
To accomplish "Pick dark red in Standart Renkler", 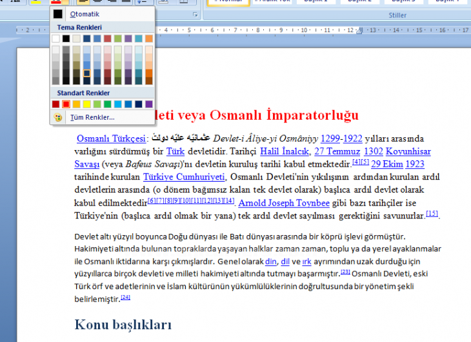I will pos(56,104).
